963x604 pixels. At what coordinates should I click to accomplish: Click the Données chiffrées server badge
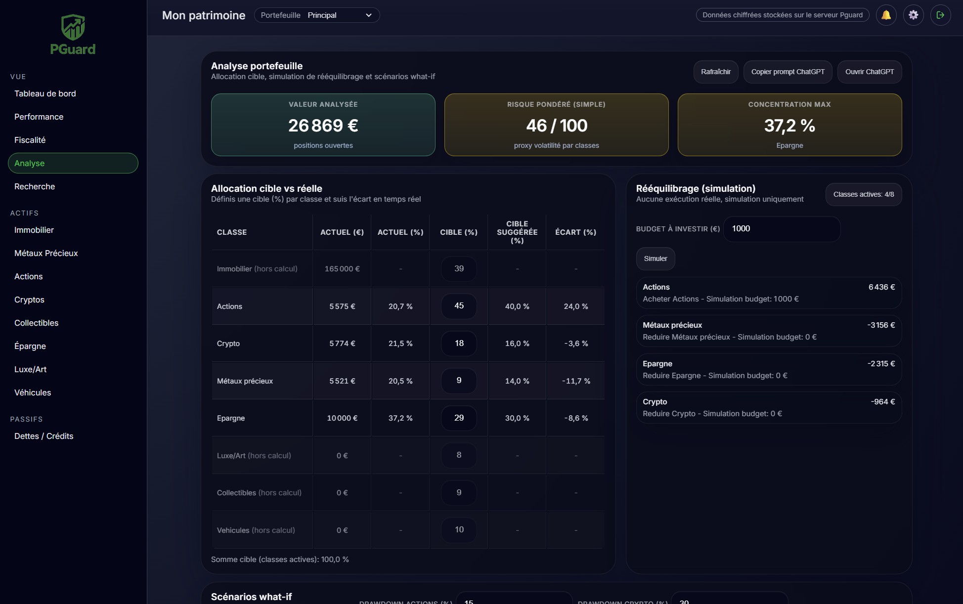pyautogui.click(x=783, y=15)
